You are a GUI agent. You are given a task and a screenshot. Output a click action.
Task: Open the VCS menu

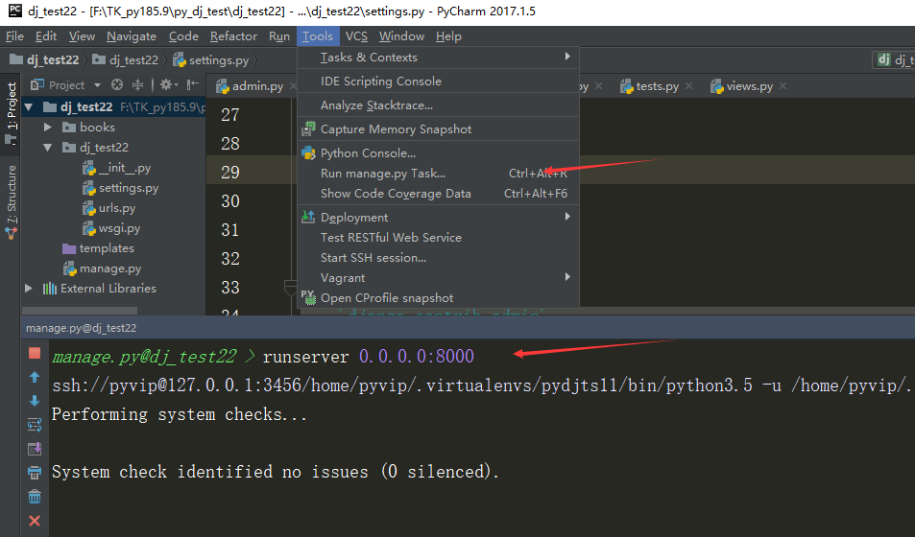[356, 36]
